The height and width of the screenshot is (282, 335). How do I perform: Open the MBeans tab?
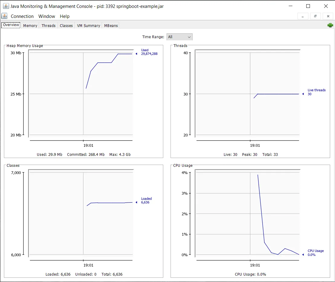111,25
